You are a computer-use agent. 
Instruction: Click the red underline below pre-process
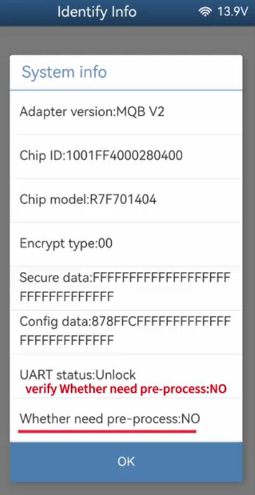[107, 431]
